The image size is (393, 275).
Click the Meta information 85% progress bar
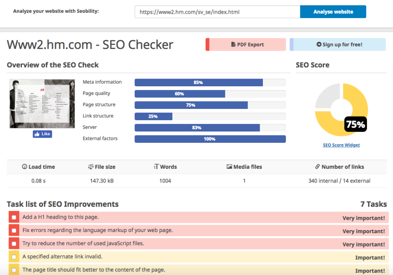click(210, 82)
